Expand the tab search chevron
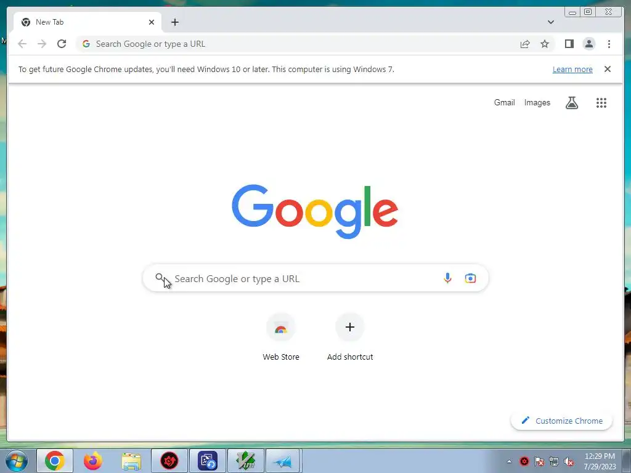This screenshot has width=631, height=473. (551, 22)
